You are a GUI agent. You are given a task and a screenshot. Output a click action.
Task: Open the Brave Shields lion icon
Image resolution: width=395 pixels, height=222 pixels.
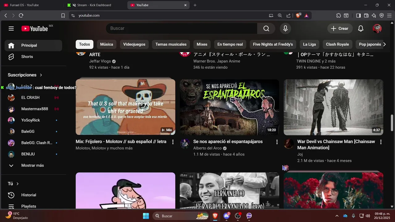298,15
